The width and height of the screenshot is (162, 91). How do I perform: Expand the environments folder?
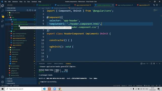tap(16, 50)
